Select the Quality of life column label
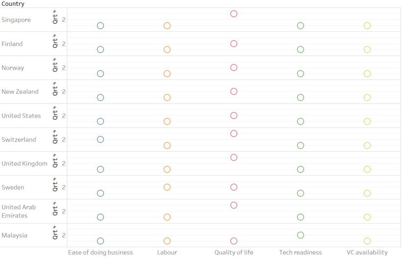This screenshot has height=259, width=402. tap(234, 253)
